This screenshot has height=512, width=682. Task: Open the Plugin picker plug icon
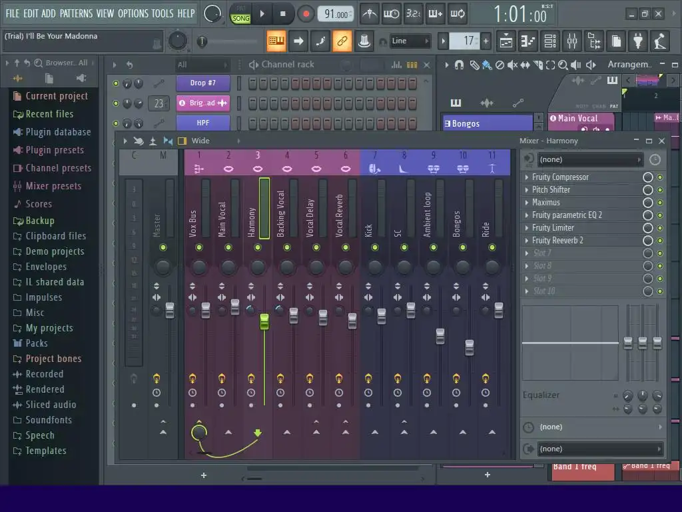coord(638,41)
